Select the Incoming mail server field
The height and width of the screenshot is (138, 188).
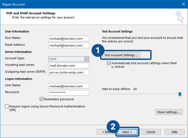point(69,66)
